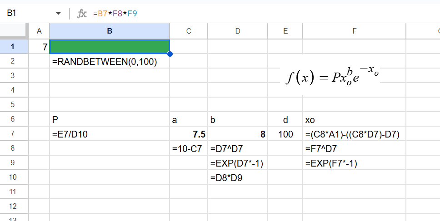Click the cell labeled xo
Screen dimensions: 440x221
tap(355, 119)
